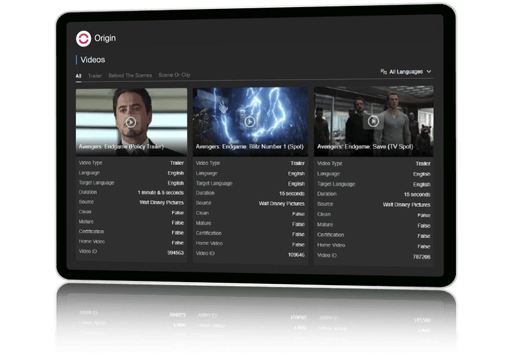Click the title Avengers: Endgame: Blitz Number 1 (Spot)
Viewport: 511px width, 354px height.
click(250, 147)
